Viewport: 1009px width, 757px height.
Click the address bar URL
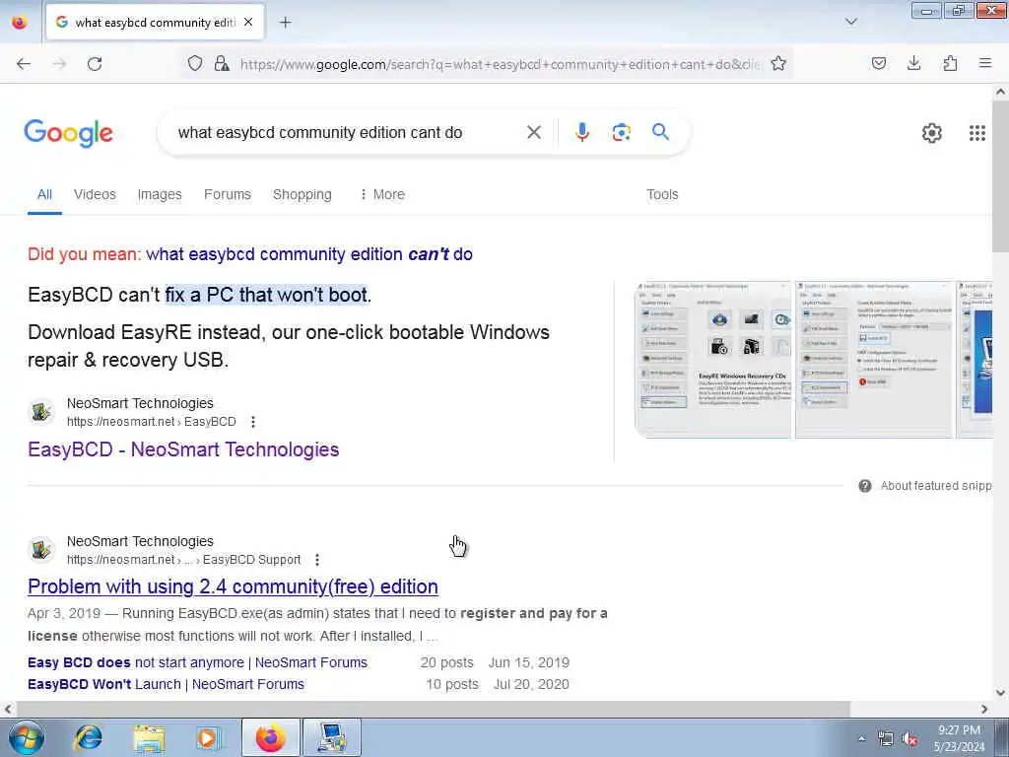(500, 64)
